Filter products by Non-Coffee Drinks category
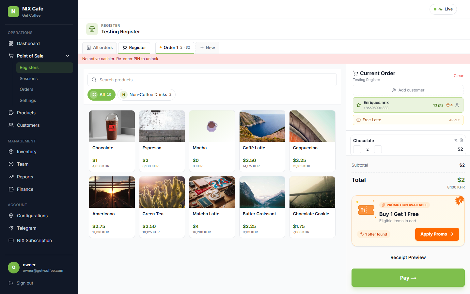 pos(147,95)
